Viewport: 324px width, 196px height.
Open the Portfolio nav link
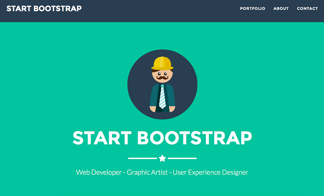point(253,8)
